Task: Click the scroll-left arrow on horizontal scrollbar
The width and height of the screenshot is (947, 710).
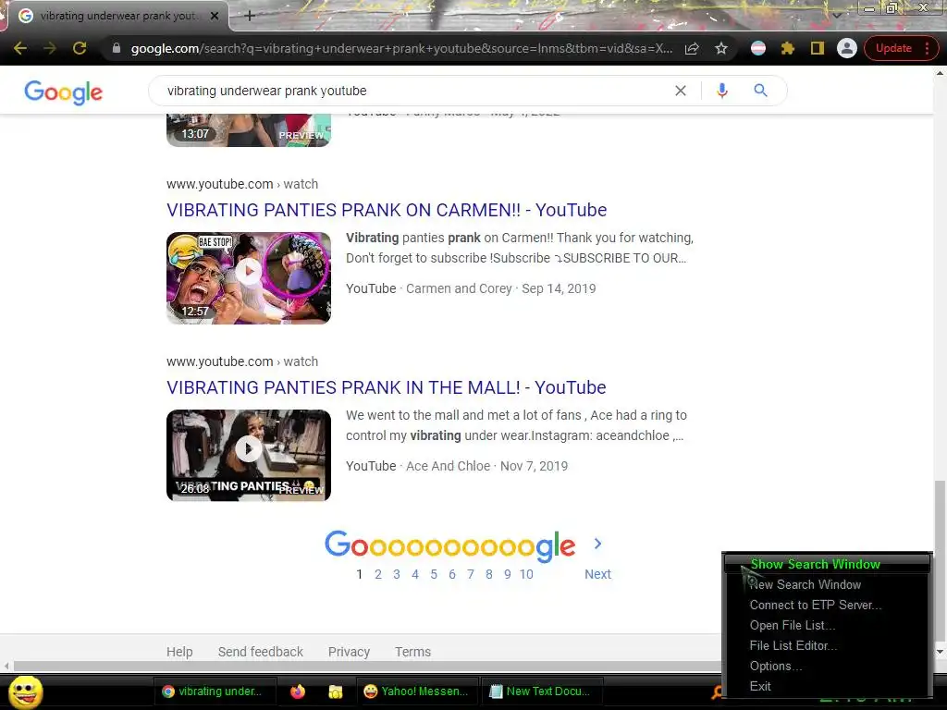Action: [x=6, y=667]
